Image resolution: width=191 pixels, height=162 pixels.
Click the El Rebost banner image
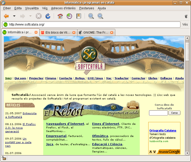coord(91,111)
